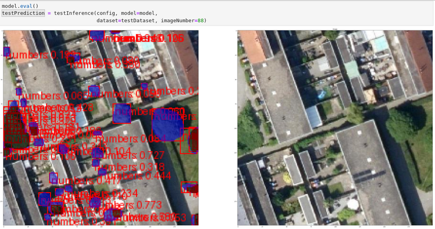Click the white round umbrella in right image
This screenshot has width=435, height=229.
click(353, 205)
